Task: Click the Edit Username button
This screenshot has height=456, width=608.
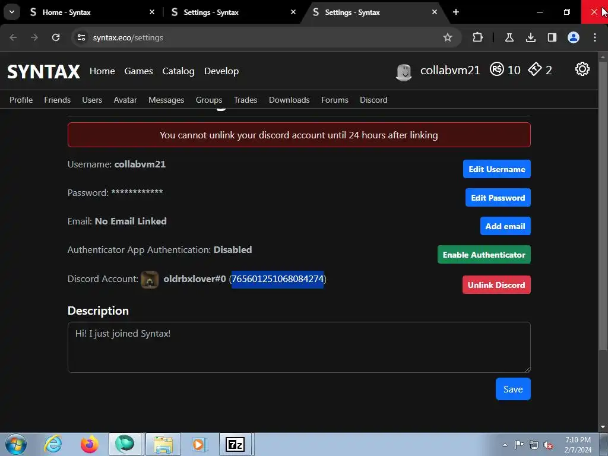Action: (x=497, y=169)
